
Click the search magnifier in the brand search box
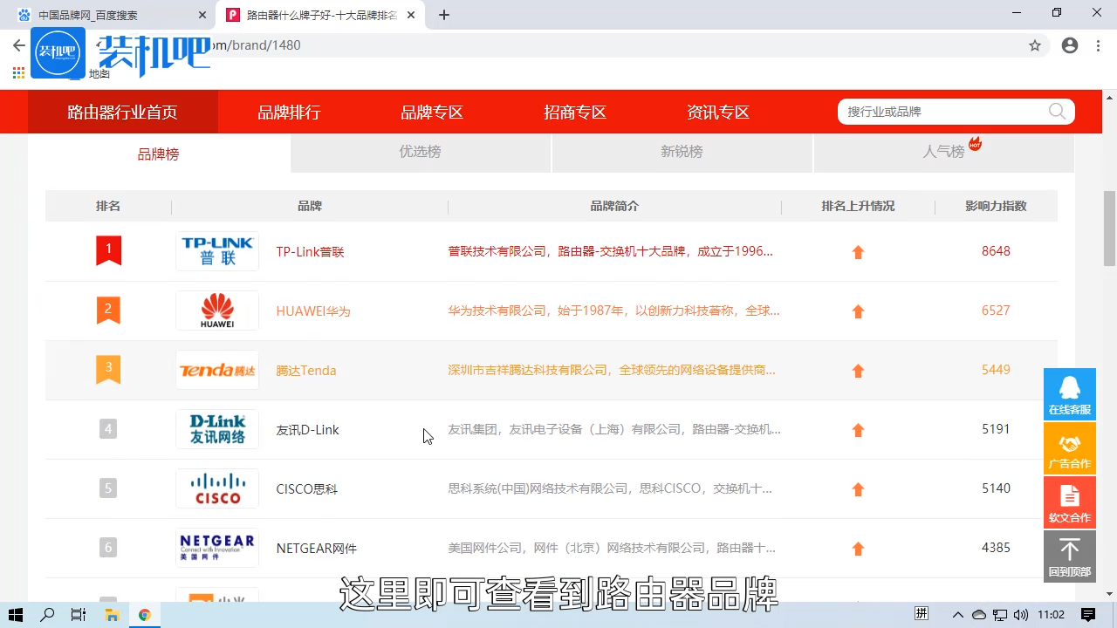pos(1056,112)
